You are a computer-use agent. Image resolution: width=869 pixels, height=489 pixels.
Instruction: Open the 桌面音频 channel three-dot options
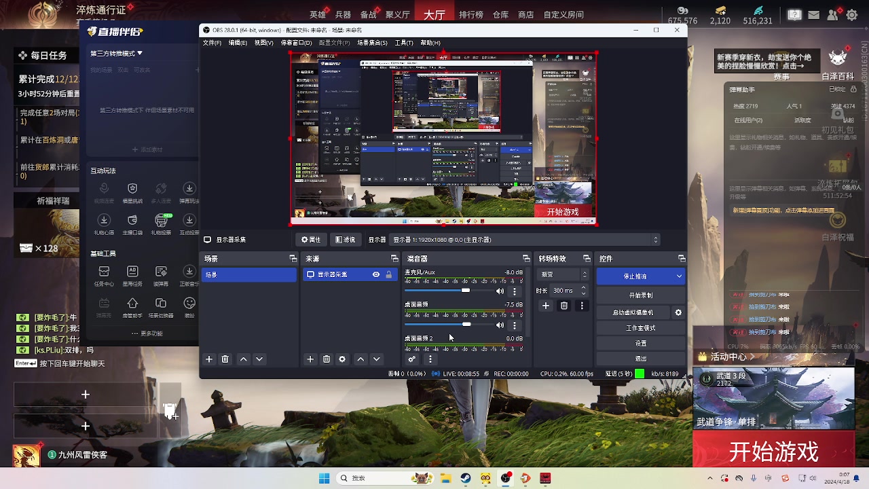[x=514, y=325]
